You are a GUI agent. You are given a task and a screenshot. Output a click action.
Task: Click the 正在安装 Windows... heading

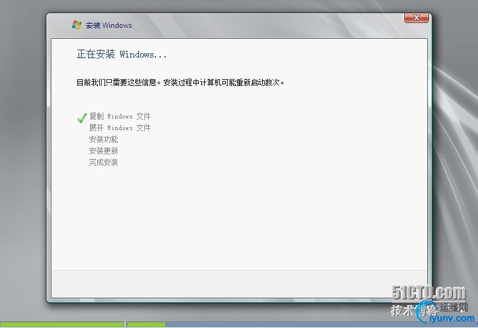[x=121, y=54]
